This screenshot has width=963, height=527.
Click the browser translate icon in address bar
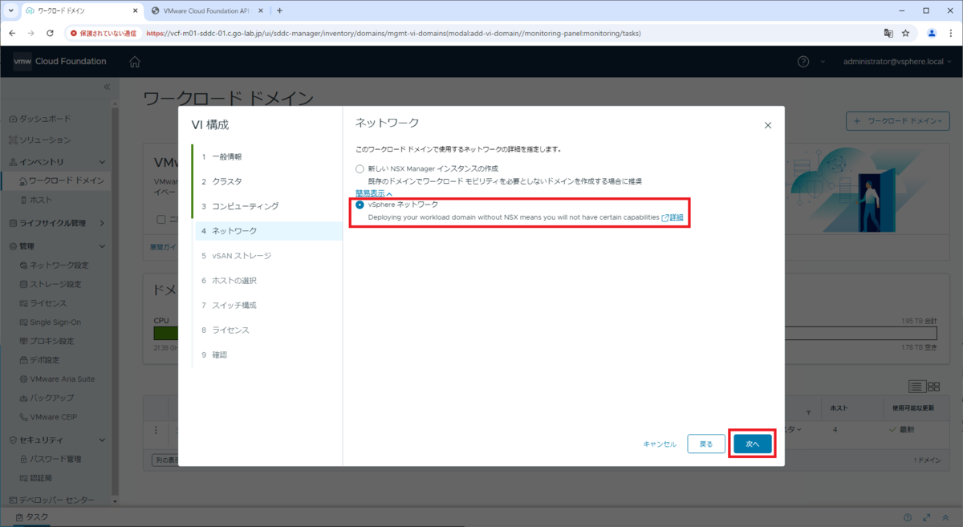[888, 34]
